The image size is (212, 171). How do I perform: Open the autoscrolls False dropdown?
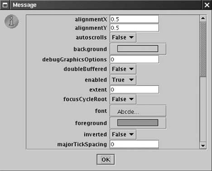click(x=123, y=37)
